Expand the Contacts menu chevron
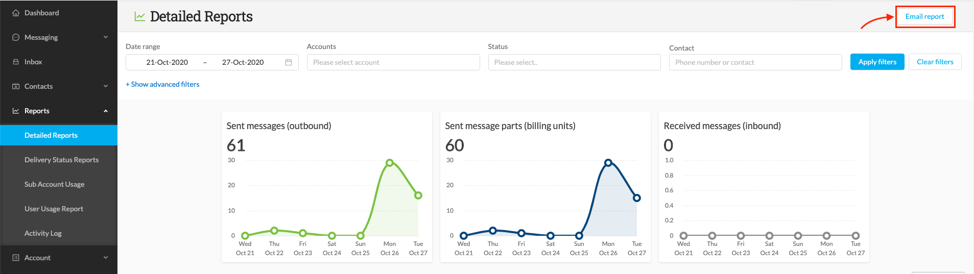974x274 pixels. click(106, 86)
